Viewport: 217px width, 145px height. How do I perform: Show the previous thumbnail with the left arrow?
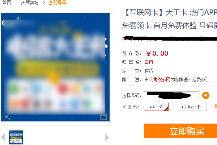[x=3, y=137]
